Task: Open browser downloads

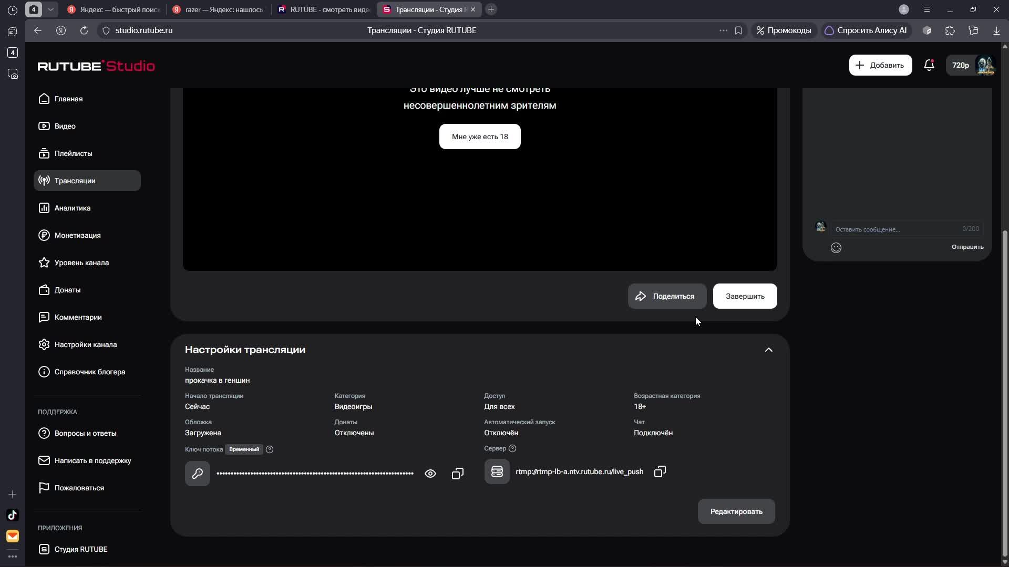Action: [996, 30]
